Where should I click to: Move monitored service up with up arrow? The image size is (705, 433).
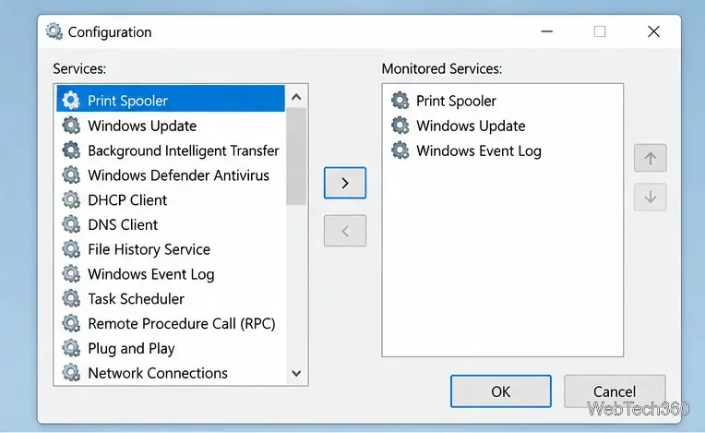[x=651, y=158]
